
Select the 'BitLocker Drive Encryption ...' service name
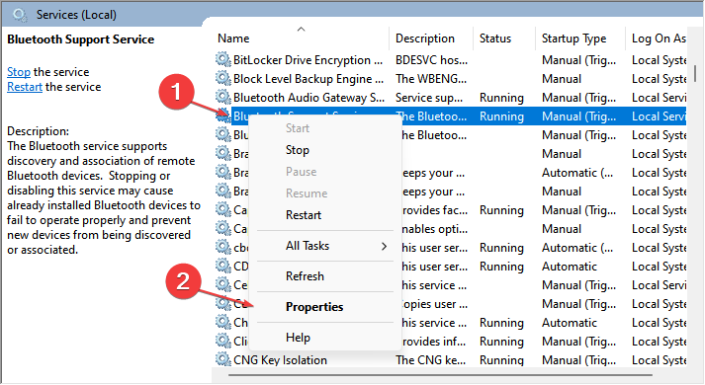308,59
